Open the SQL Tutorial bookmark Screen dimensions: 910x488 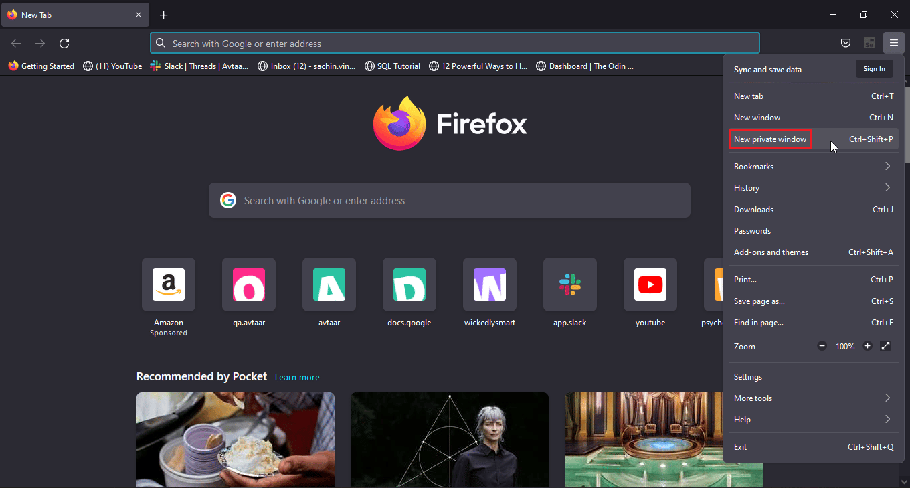point(393,66)
